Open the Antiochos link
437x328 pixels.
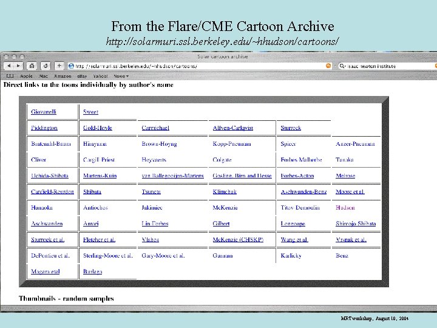pos(95,208)
